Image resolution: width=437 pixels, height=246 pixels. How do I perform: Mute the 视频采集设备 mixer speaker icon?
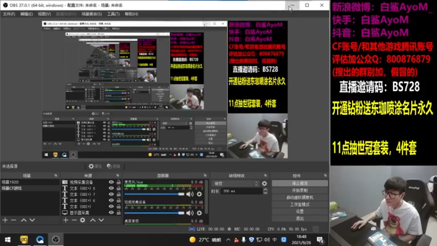190,213
